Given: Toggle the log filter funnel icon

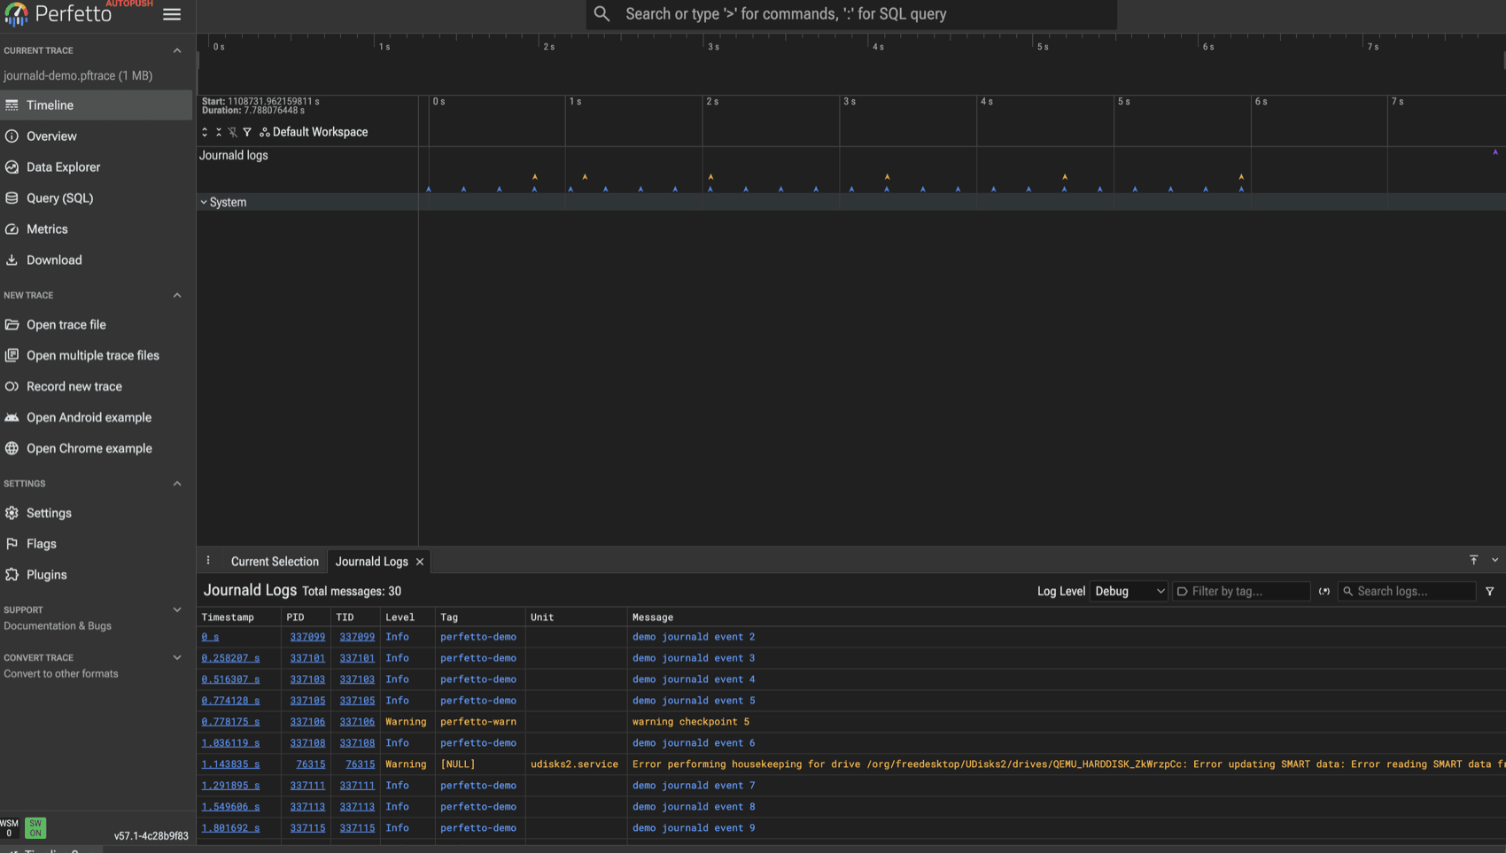Looking at the screenshot, I should coord(1490,592).
